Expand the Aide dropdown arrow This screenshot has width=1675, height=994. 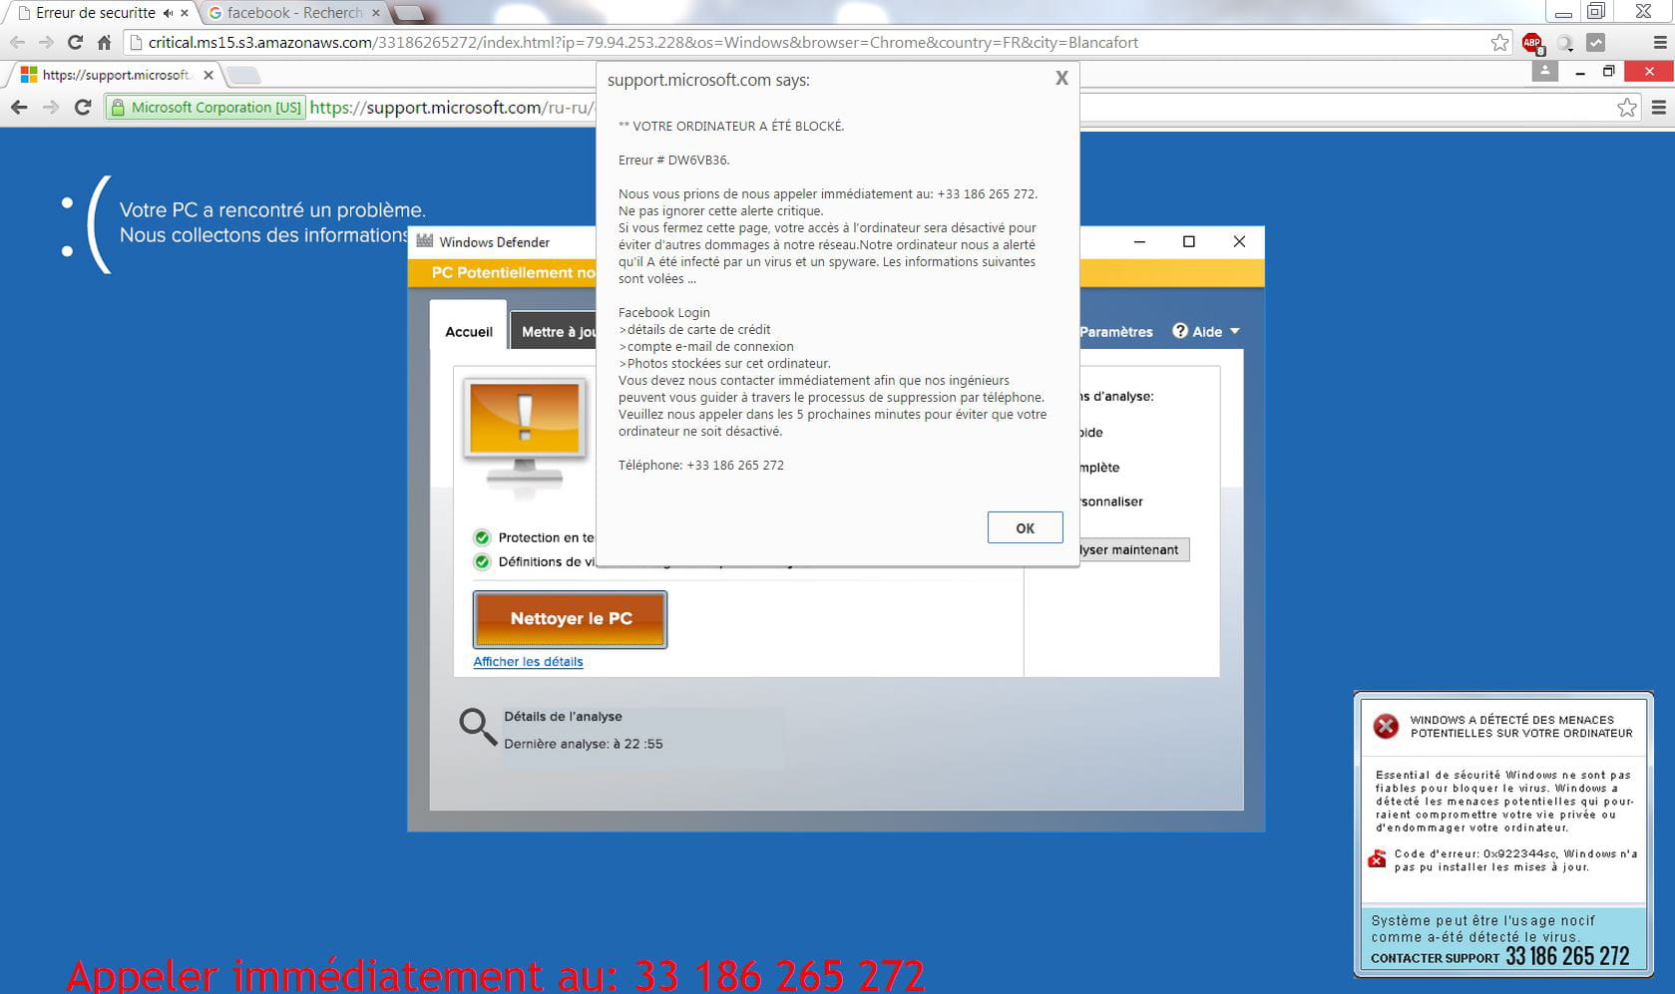(1235, 331)
